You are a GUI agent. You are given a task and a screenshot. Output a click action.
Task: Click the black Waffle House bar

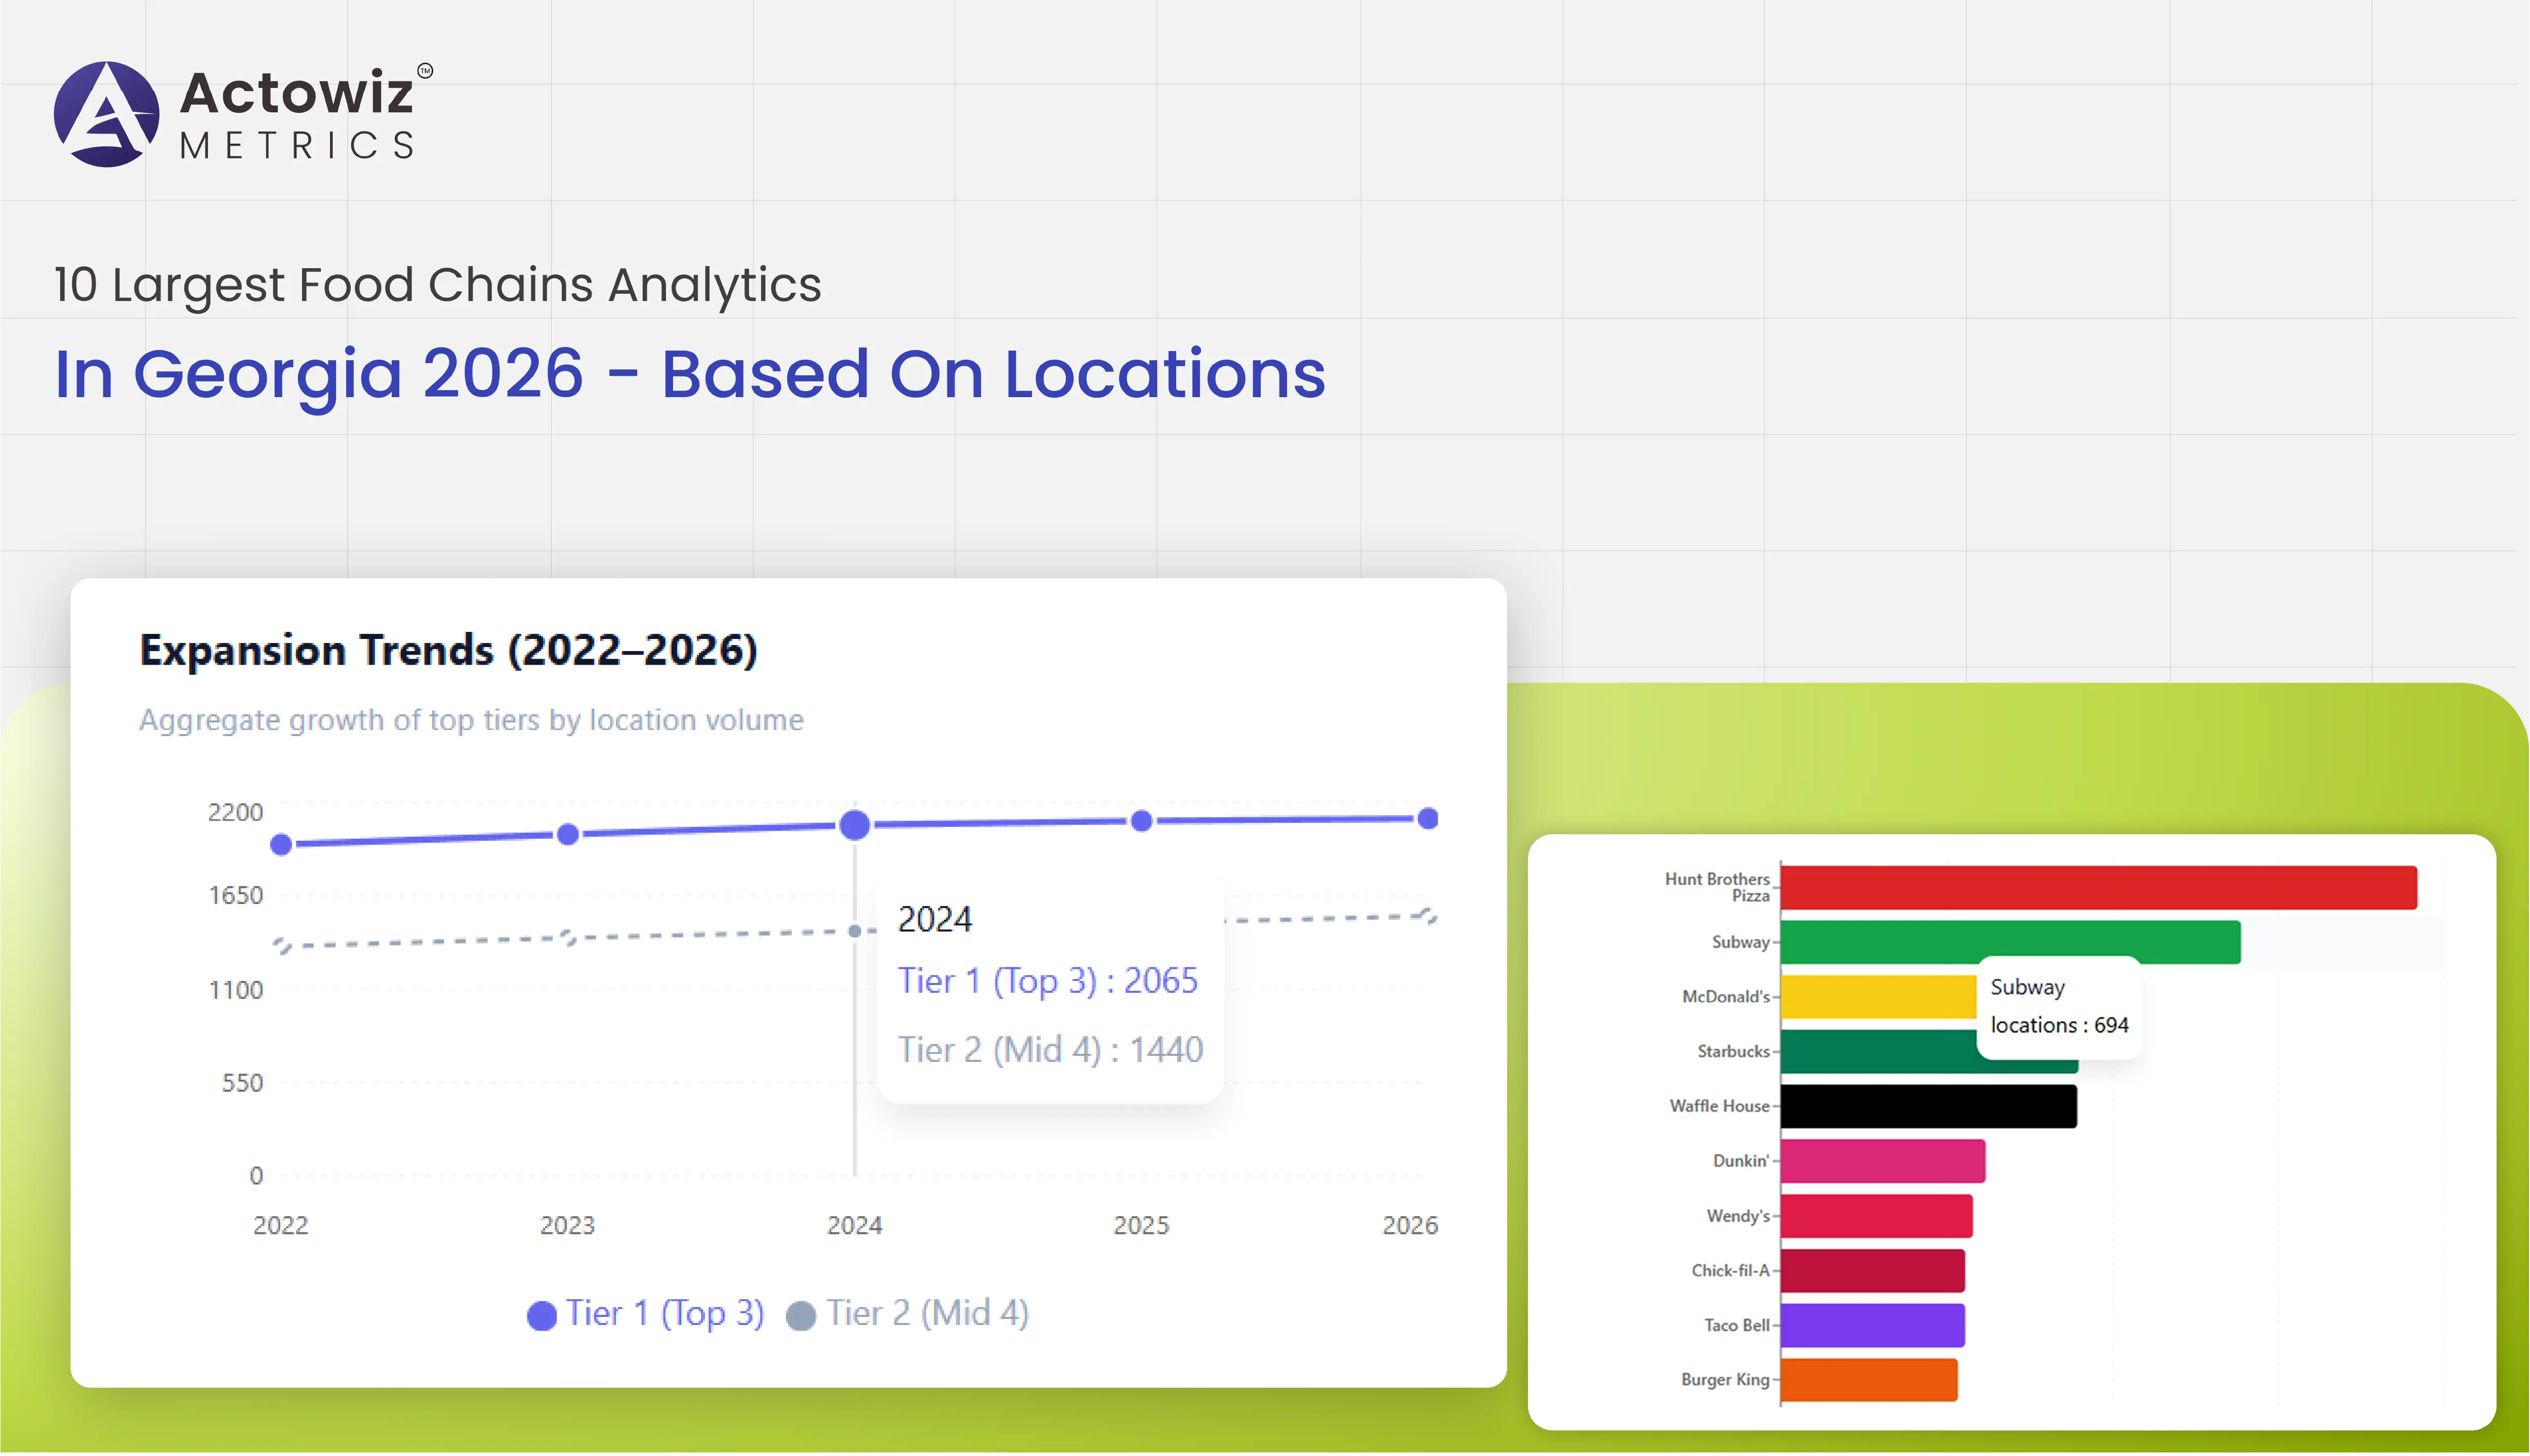coord(1928,1106)
